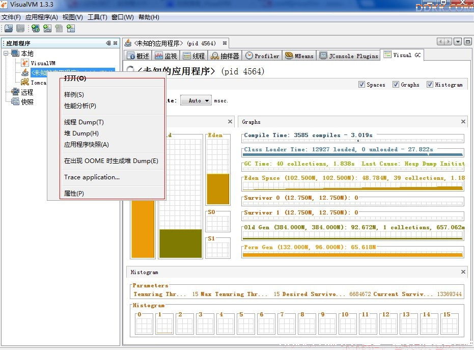The image size is (474, 350).
Task: Uncheck the Spaces checkbox
Action: [x=361, y=85]
